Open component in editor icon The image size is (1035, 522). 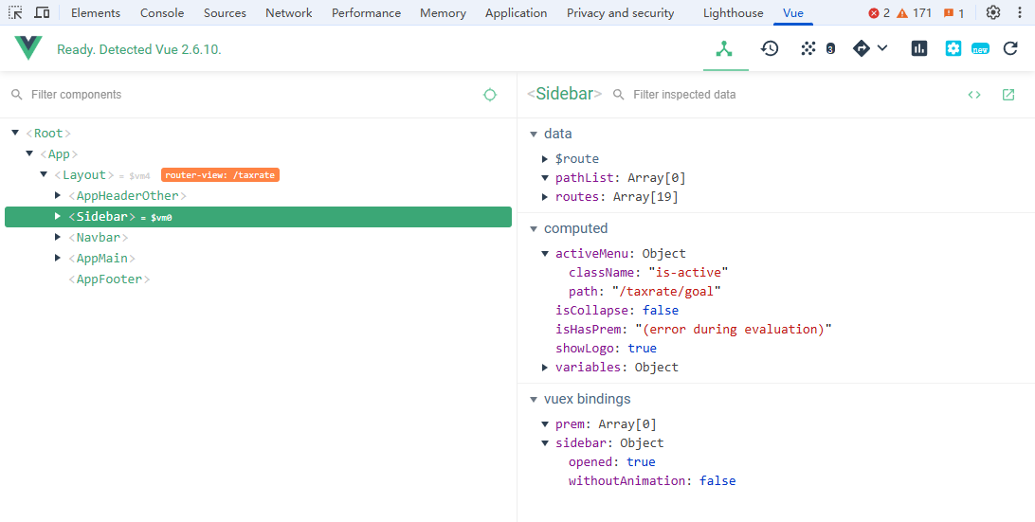(x=1008, y=95)
